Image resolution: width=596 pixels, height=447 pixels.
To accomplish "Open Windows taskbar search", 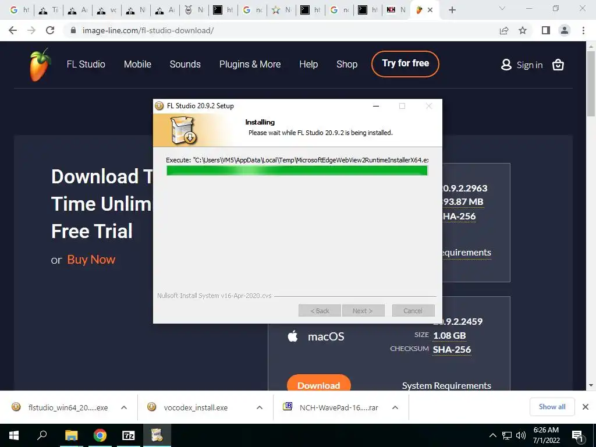I will pos(42,435).
